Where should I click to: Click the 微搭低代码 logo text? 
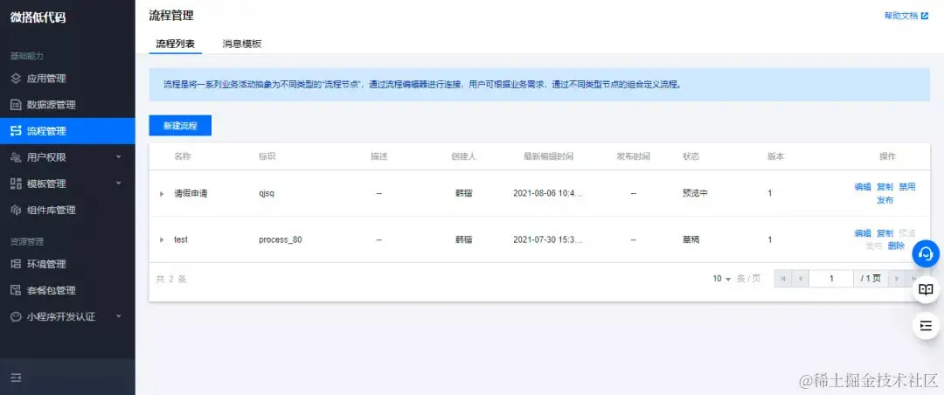(x=38, y=17)
